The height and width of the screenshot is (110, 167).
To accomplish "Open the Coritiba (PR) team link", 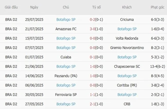I will tap(127, 85).
